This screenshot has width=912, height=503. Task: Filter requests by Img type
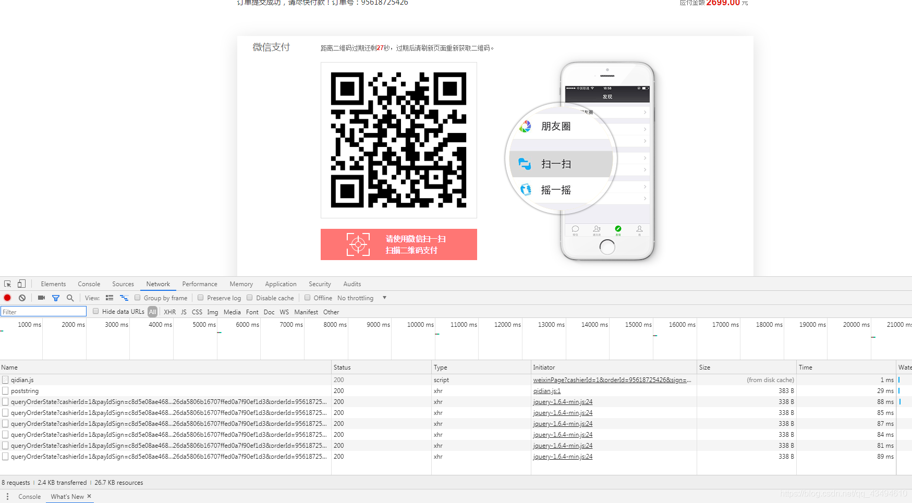tap(213, 312)
